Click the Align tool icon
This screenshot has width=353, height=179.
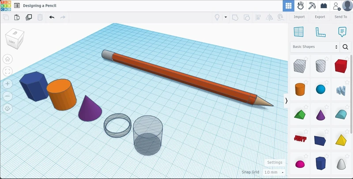click(258, 17)
